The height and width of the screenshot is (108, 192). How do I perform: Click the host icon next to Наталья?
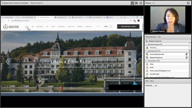[x=147, y=48]
